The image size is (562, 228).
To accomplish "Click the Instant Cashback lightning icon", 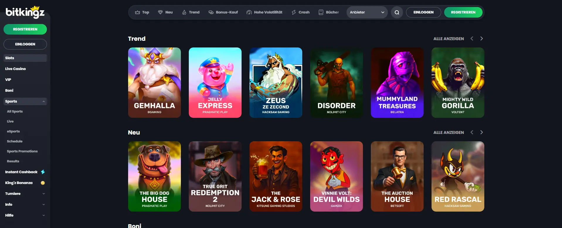I will coord(43,172).
